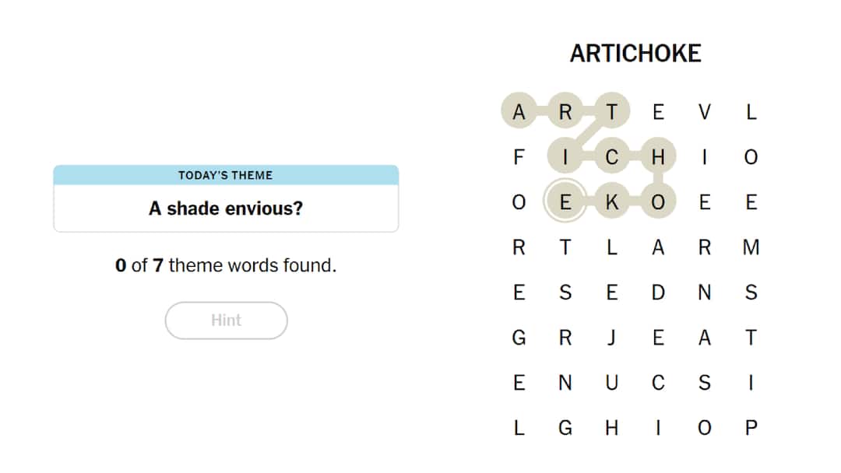Viewport: 841px width, 473px height.
Task: Select the circled letter E tile
Action: pyautogui.click(x=566, y=201)
